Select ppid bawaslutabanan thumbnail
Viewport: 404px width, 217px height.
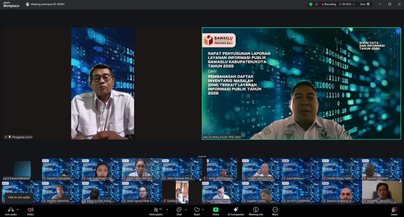[22, 169]
